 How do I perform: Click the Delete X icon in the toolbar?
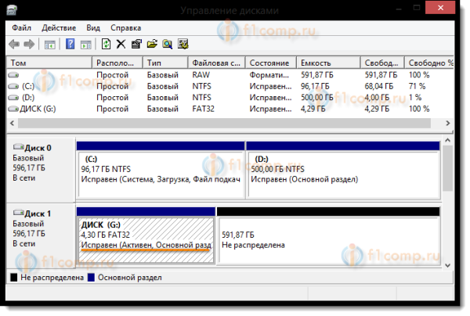[121, 44]
